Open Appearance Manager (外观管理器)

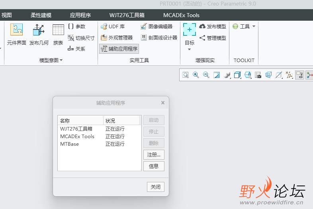(117, 37)
